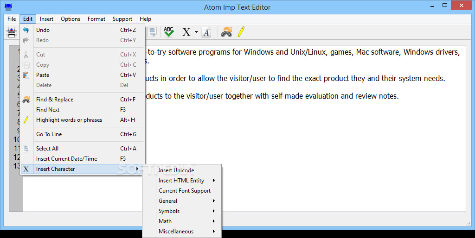The height and width of the screenshot is (238, 475).
Task: Maximize the Atom Imp window
Action: pos(445,6)
